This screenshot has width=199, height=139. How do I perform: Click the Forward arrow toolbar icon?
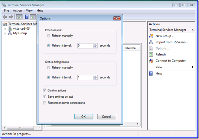[x=11, y=17]
